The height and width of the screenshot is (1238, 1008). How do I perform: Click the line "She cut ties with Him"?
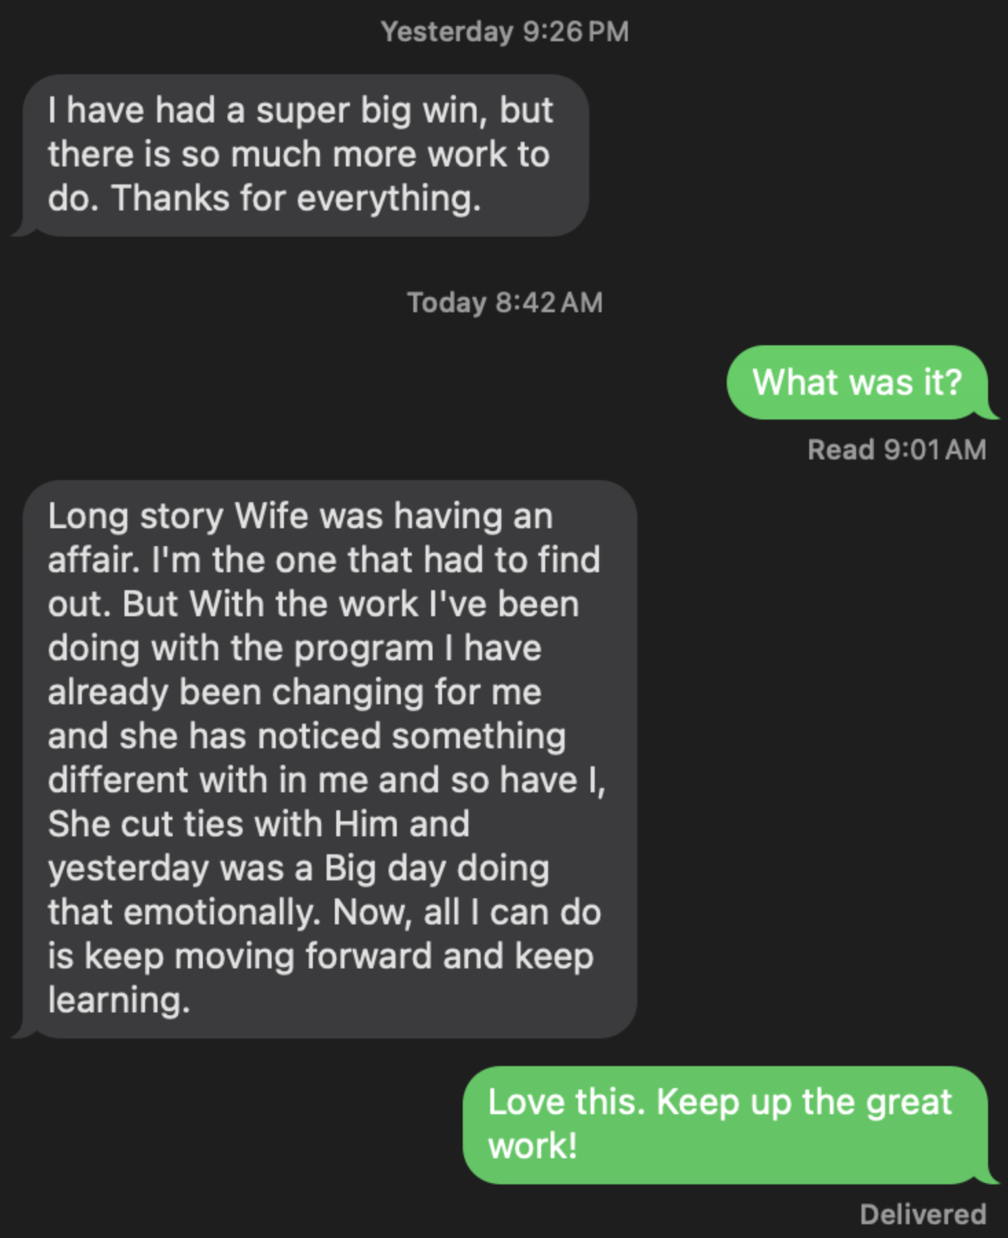pos(259,825)
